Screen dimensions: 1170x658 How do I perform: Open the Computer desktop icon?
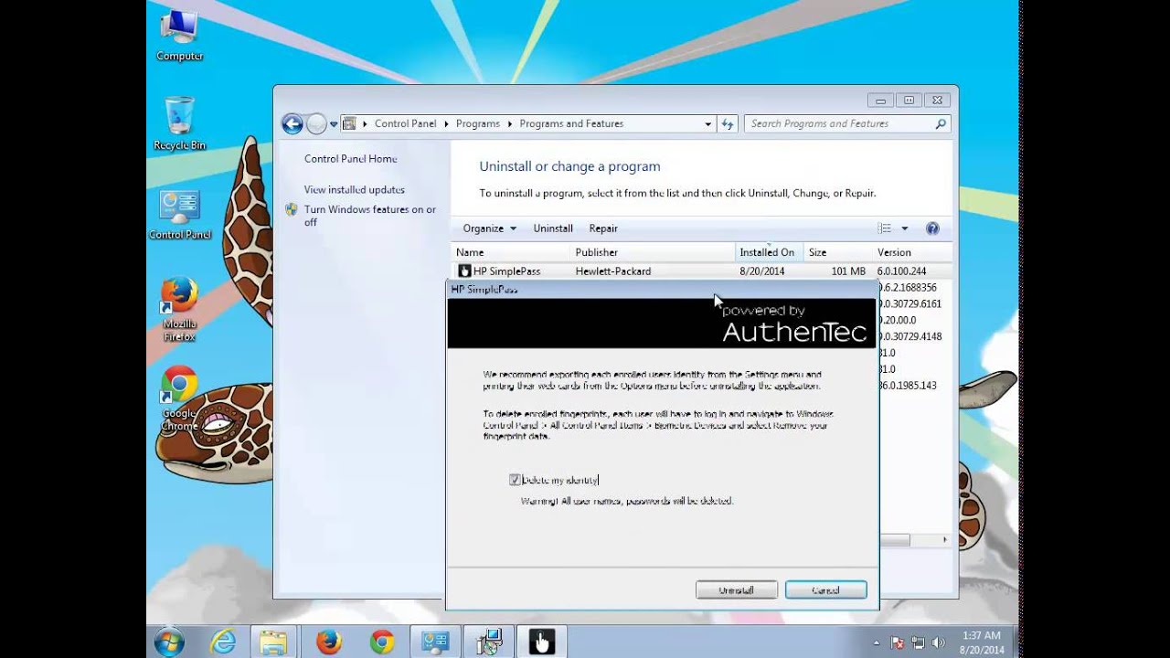click(179, 35)
